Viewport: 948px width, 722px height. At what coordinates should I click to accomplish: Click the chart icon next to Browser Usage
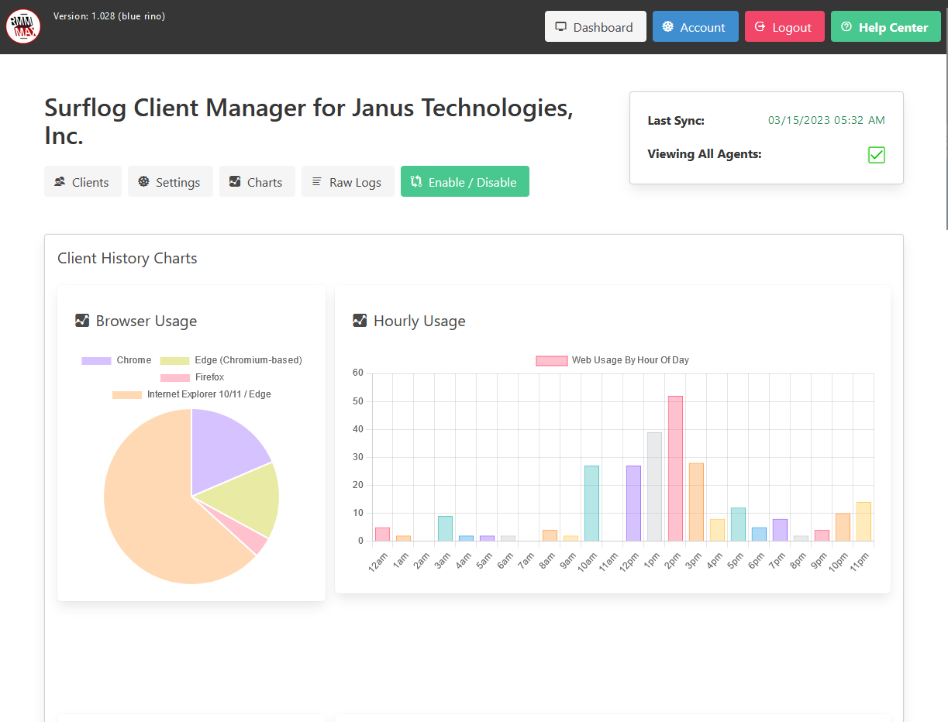82,321
